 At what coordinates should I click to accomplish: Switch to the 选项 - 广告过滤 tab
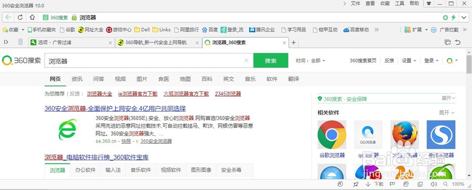click(72, 43)
